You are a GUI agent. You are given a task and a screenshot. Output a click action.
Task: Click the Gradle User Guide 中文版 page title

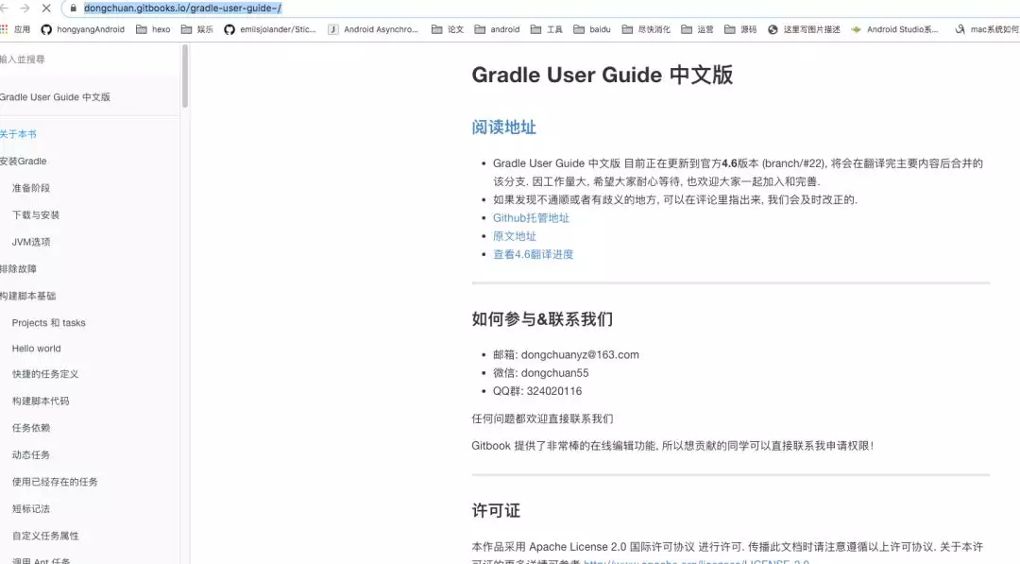click(x=603, y=75)
